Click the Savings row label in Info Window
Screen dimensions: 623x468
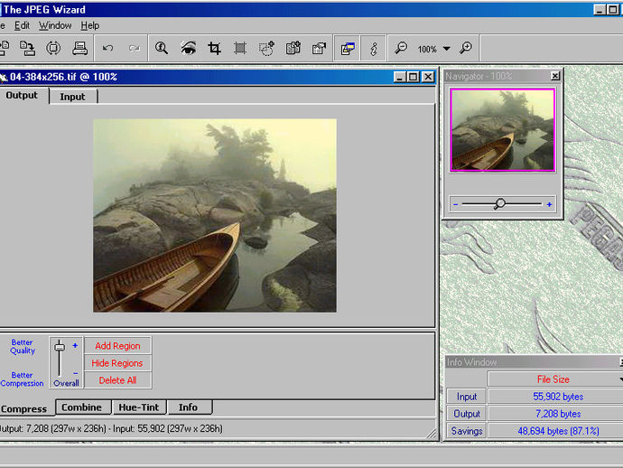pos(467,431)
